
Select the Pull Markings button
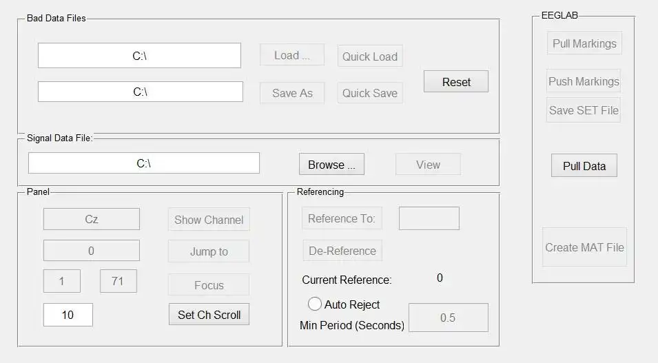(x=584, y=43)
